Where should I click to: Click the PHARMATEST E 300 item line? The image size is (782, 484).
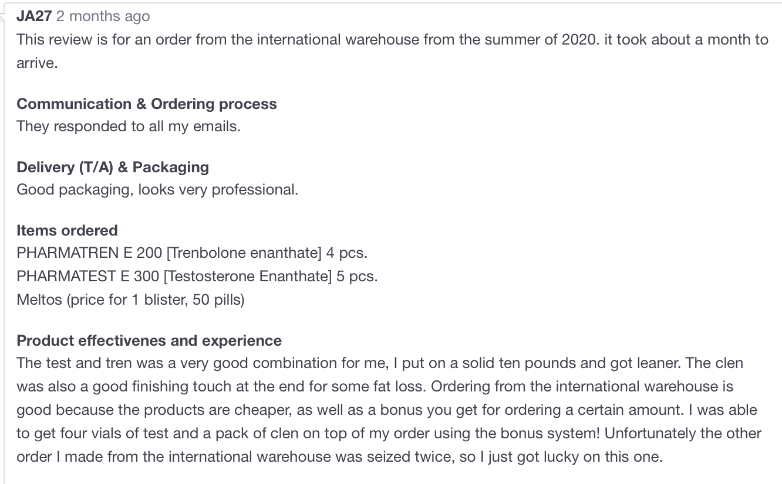click(197, 276)
